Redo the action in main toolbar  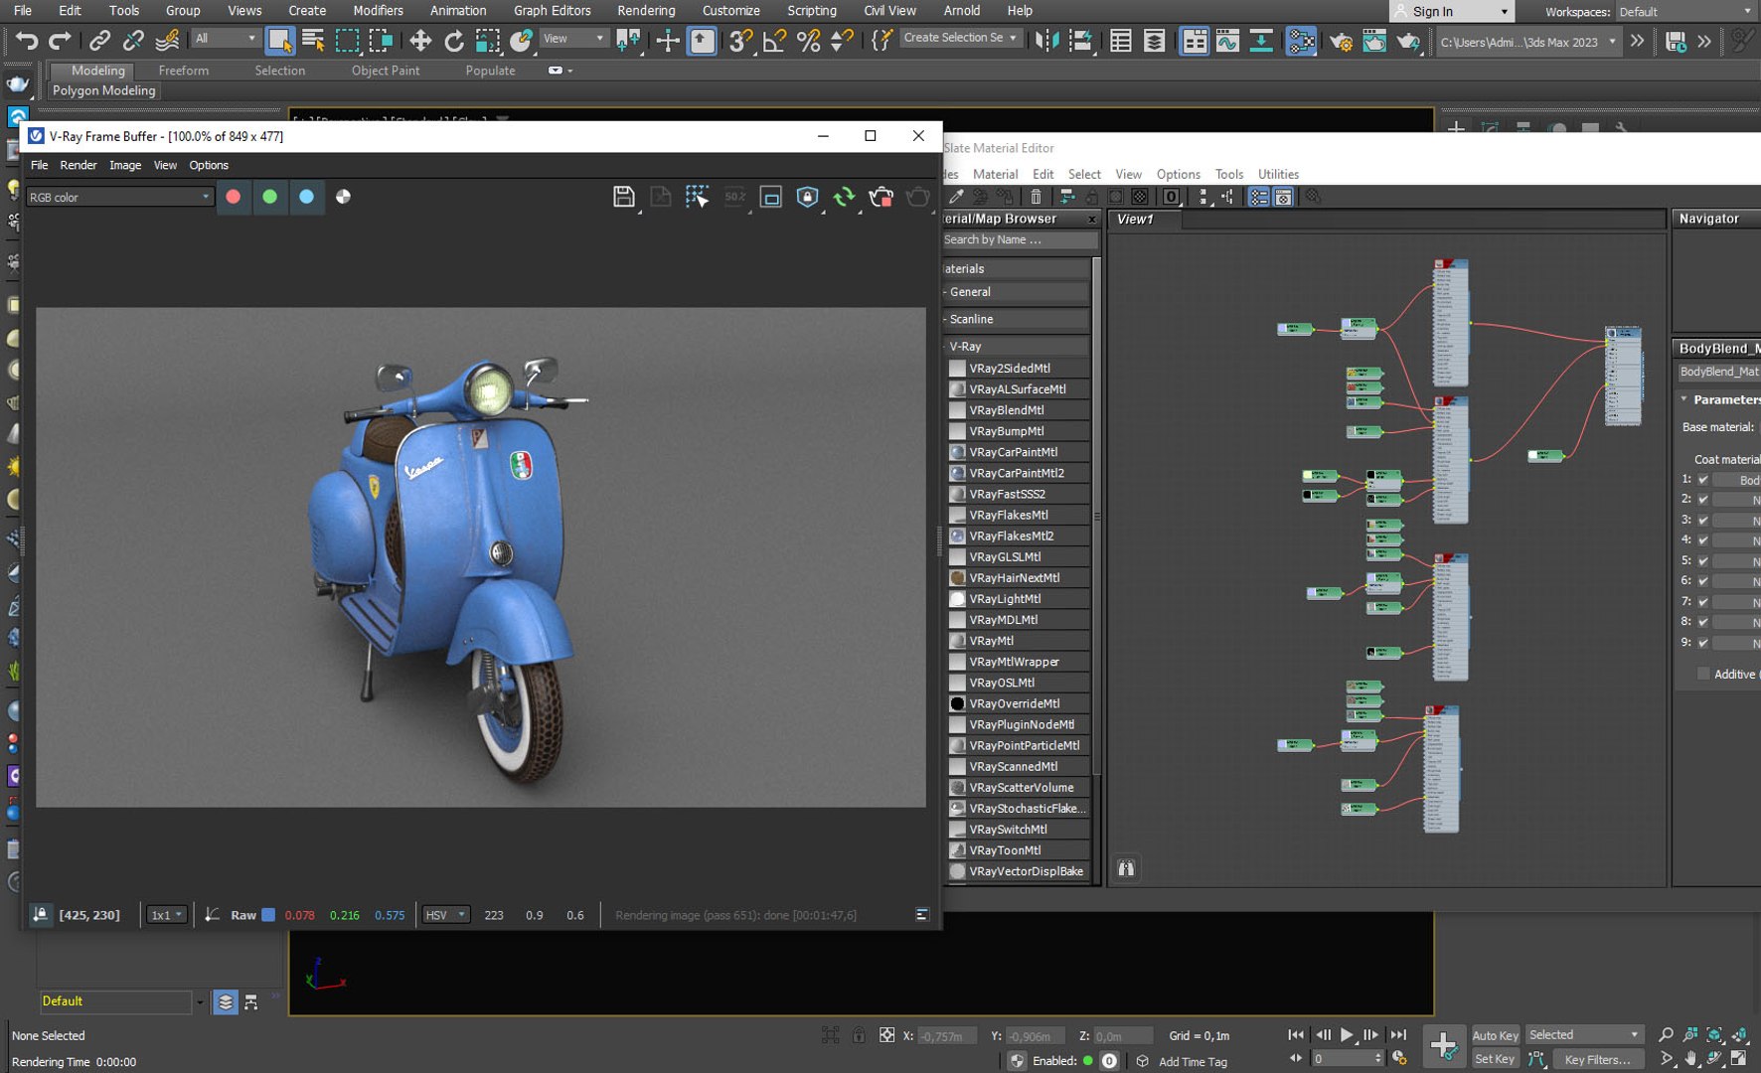tap(60, 41)
